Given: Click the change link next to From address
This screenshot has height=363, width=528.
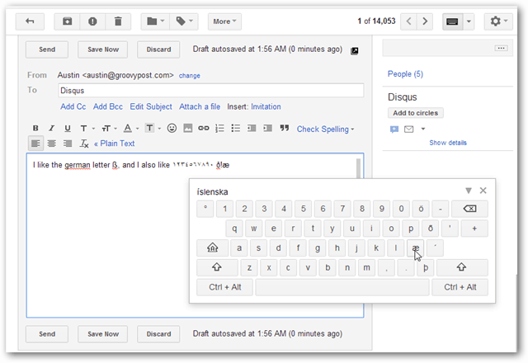Looking at the screenshot, I should 189,76.
